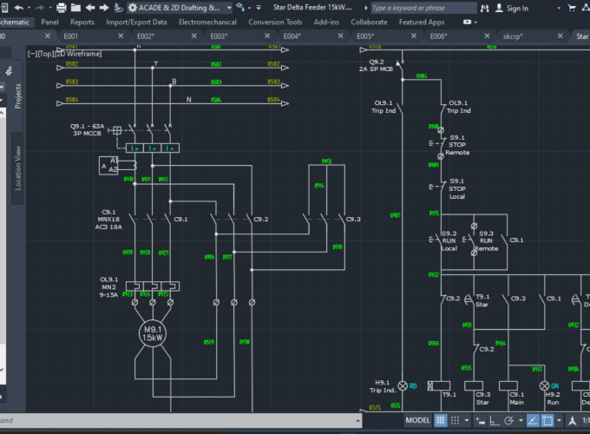The image size is (590, 434).
Task: Expand command line history arrow
Action: coord(357,420)
